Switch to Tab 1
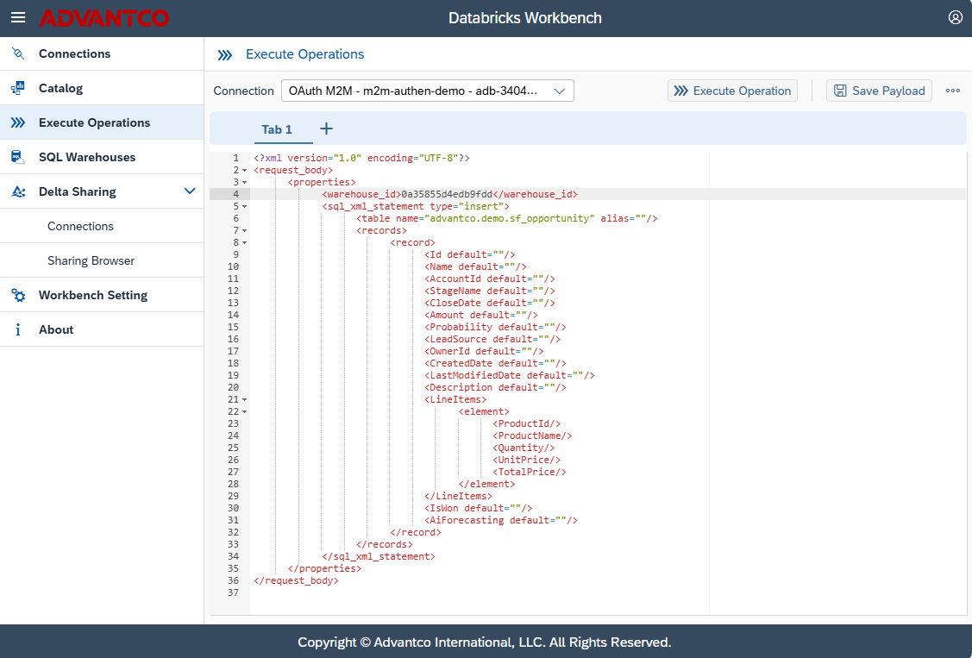 pos(277,129)
